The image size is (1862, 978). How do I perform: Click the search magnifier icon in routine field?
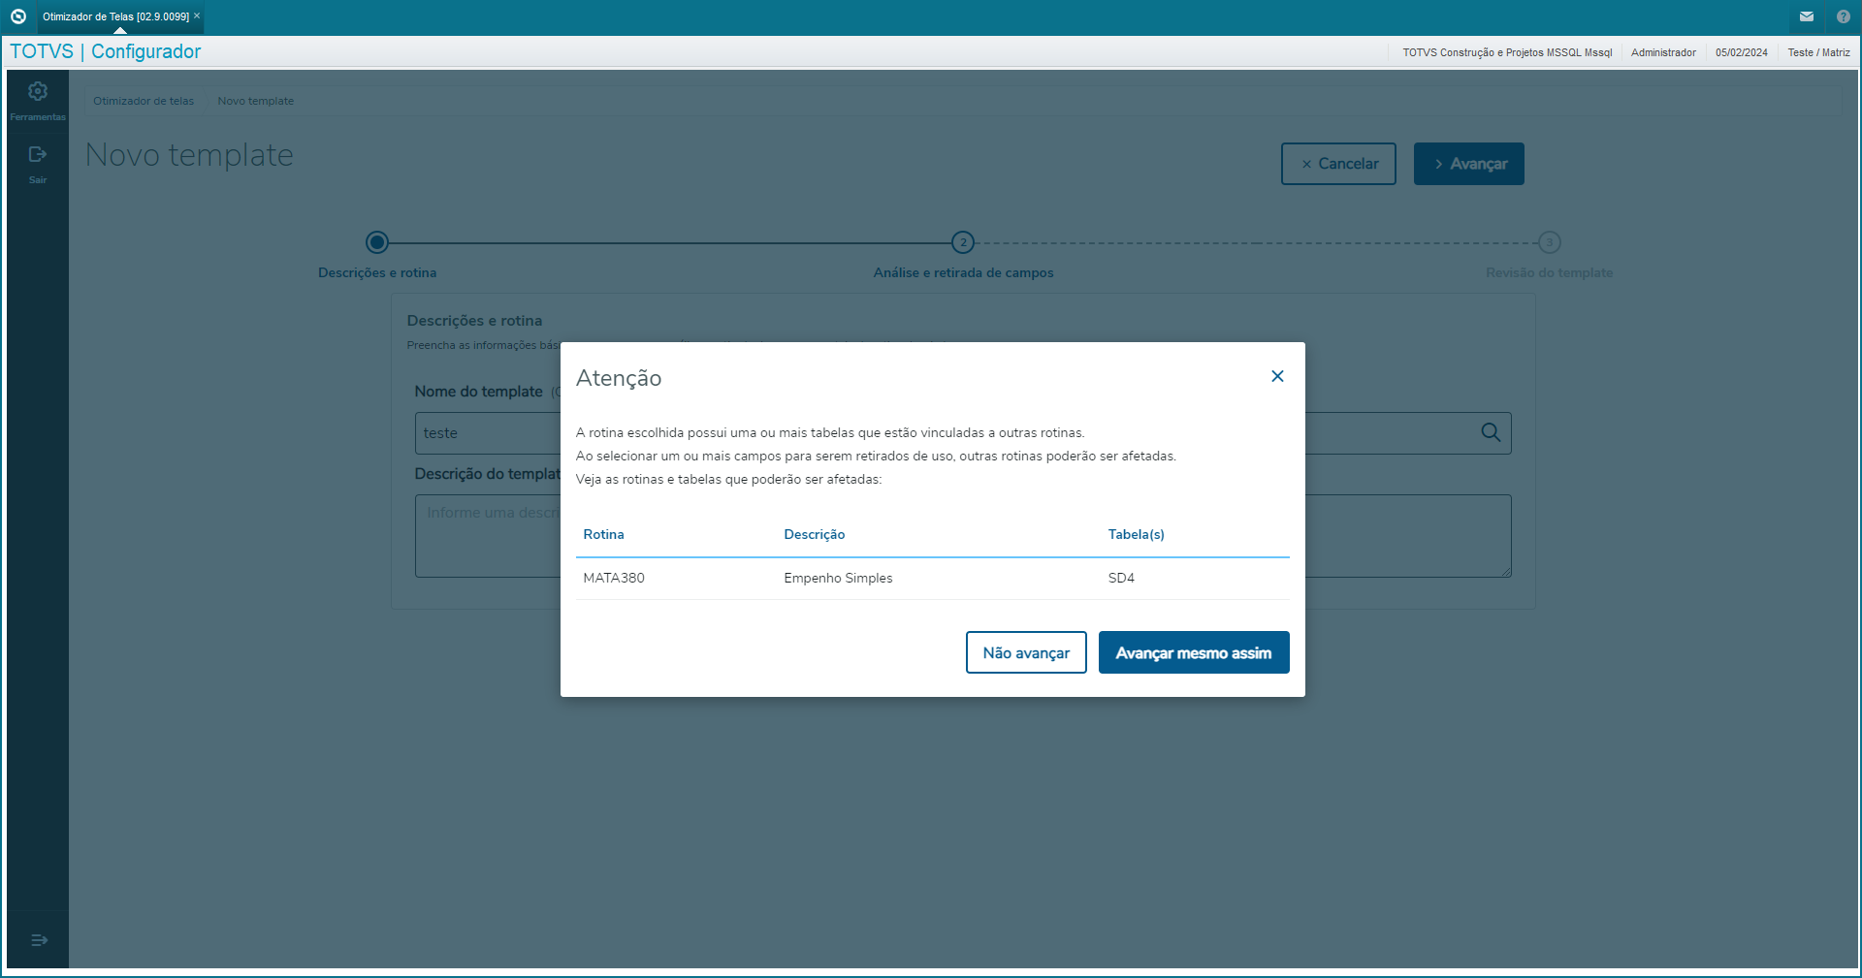[1491, 432]
